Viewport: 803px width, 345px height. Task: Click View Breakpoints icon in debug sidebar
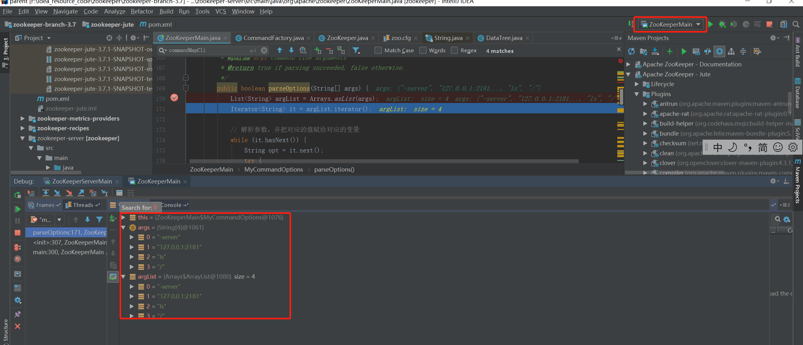18,247
